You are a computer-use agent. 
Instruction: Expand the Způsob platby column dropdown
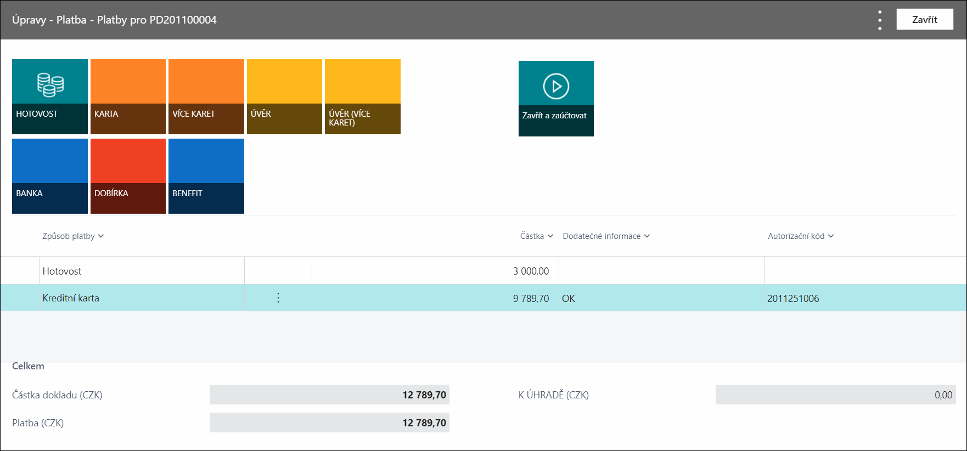pyautogui.click(x=73, y=236)
